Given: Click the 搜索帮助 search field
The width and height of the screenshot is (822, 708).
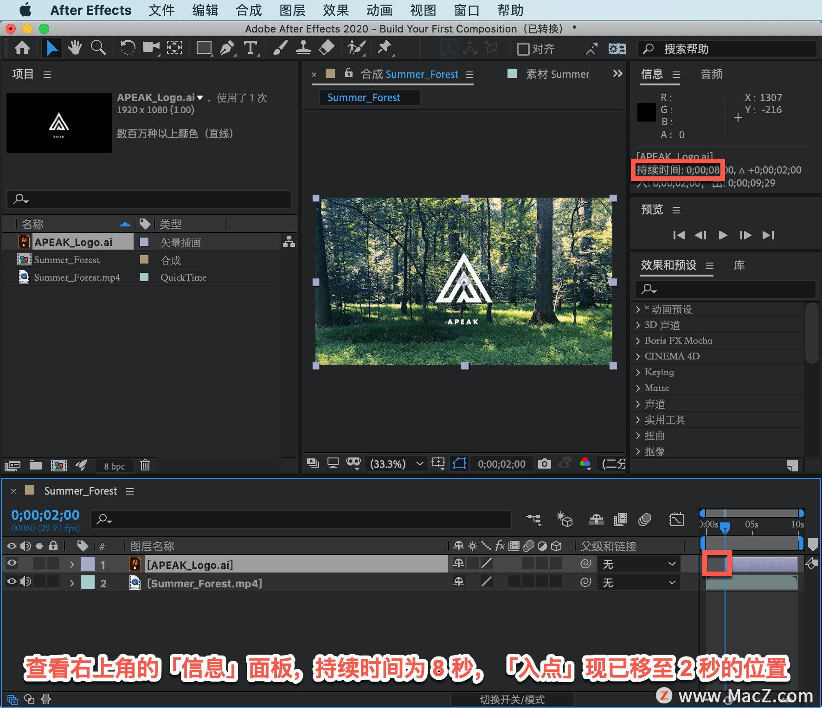Looking at the screenshot, I should coord(727,49).
